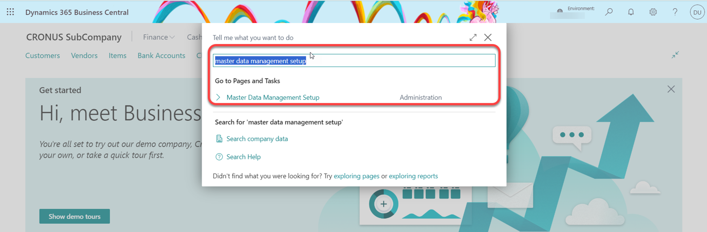Click Search Help link
The height and width of the screenshot is (232, 707).
click(244, 157)
